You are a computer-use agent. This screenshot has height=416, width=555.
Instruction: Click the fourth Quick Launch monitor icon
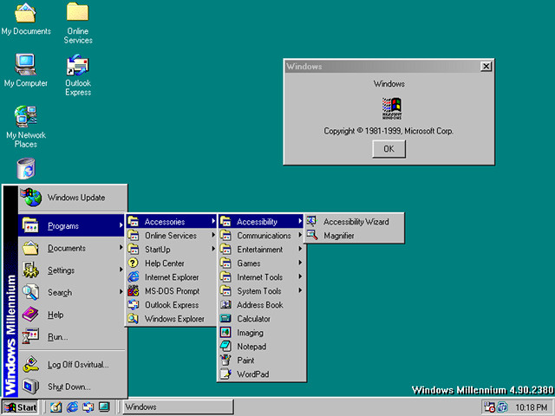[104, 407]
